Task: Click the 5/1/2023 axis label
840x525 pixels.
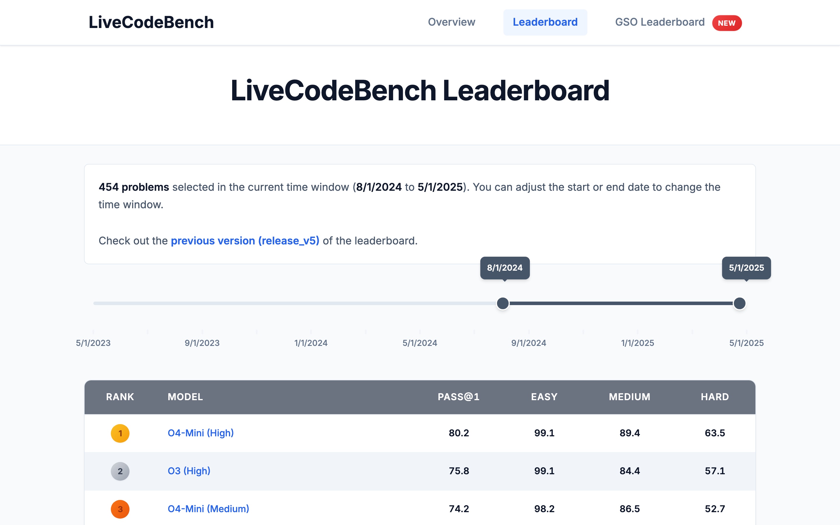Action: [93, 343]
